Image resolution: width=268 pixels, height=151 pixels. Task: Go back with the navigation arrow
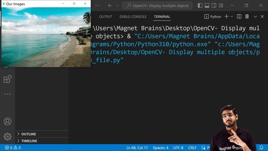(110, 5)
